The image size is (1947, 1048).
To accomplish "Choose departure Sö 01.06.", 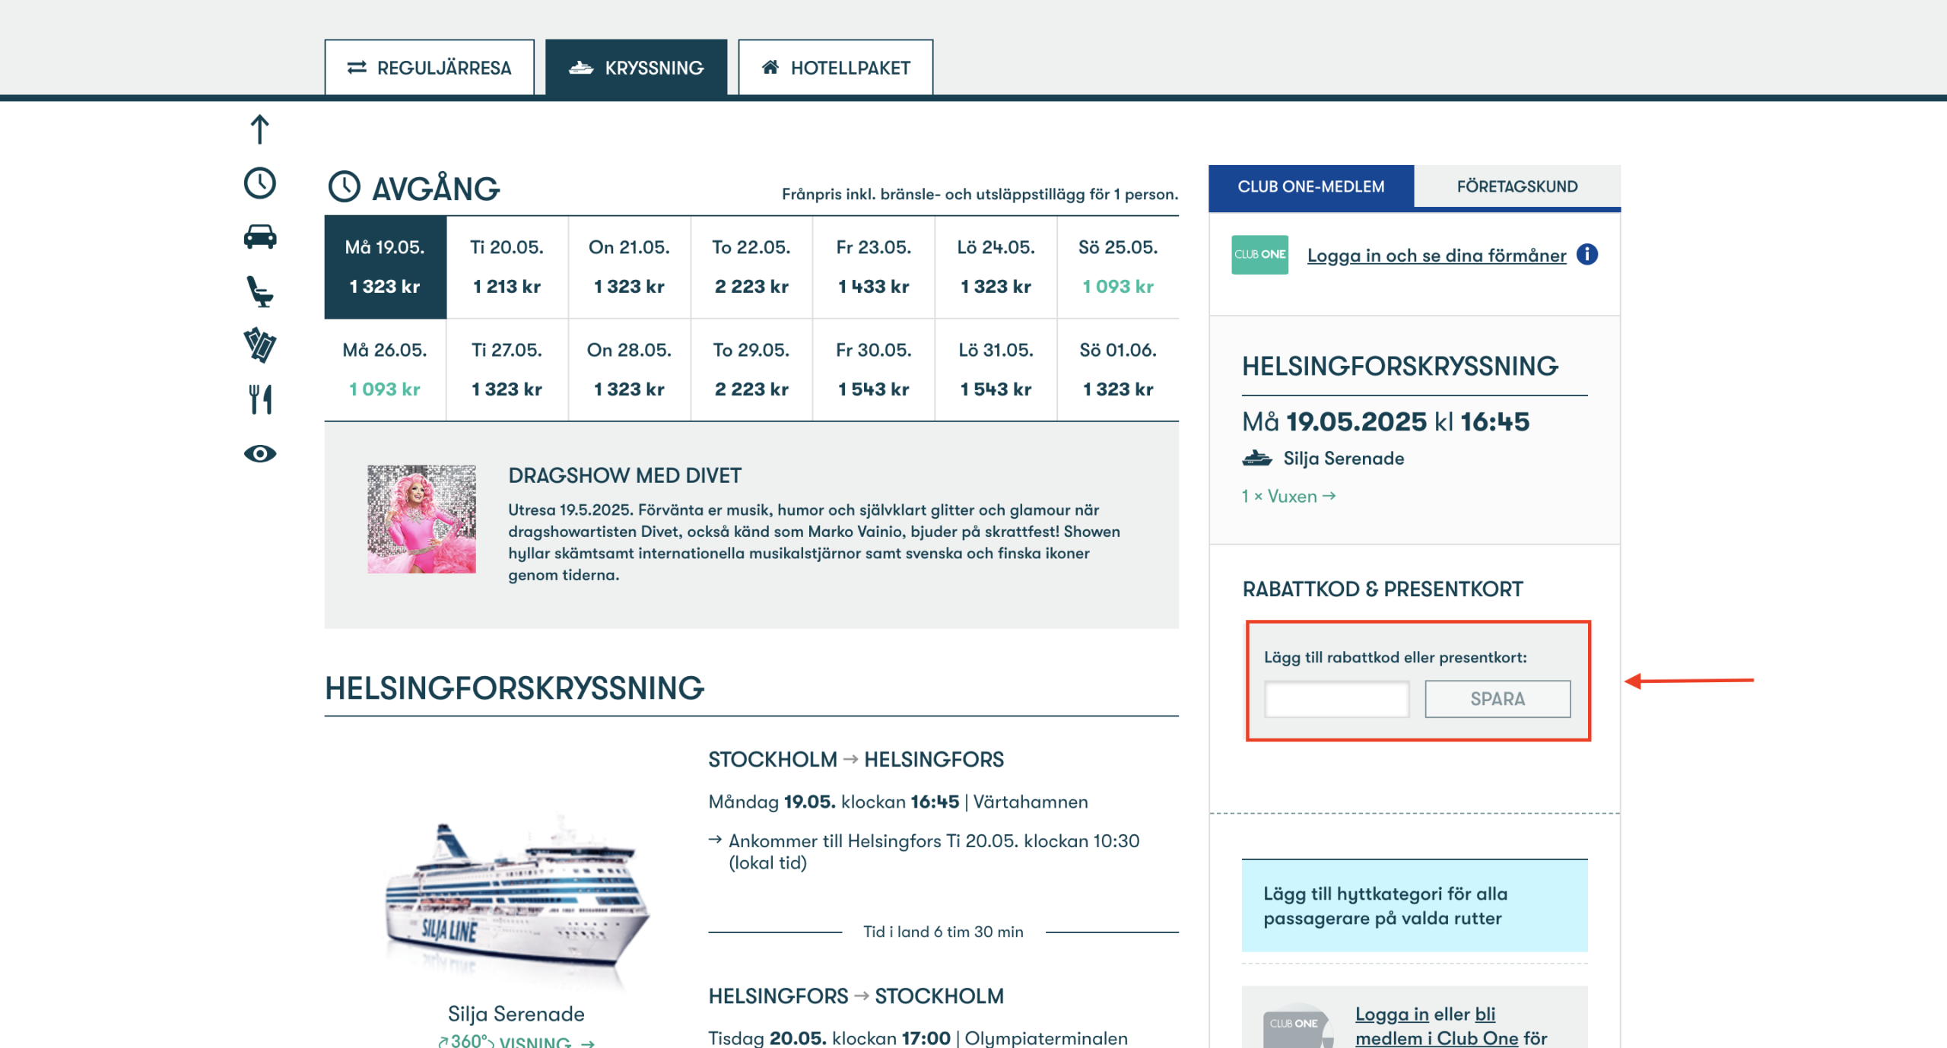I will point(1118,370).
